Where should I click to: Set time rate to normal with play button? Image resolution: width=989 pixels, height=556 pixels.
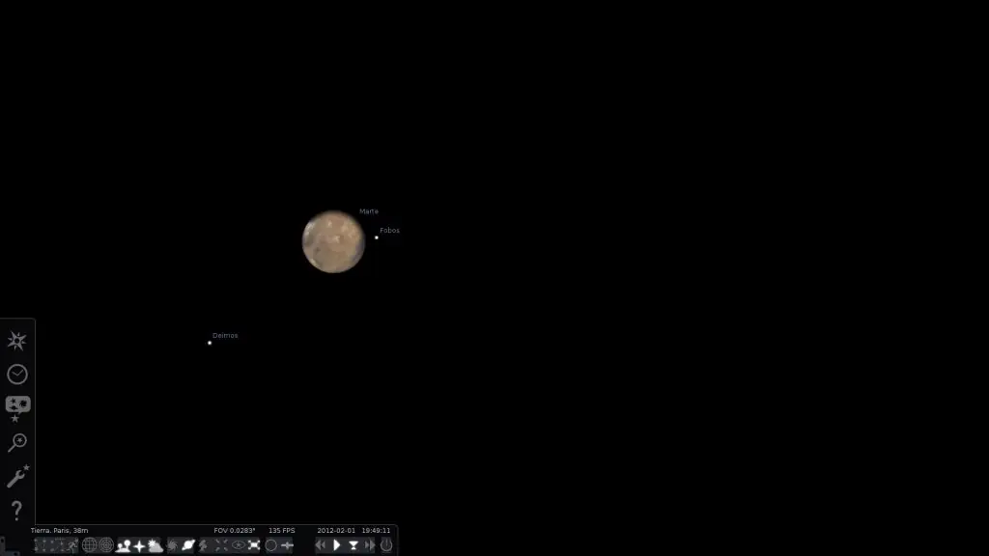tap(336, 544)
